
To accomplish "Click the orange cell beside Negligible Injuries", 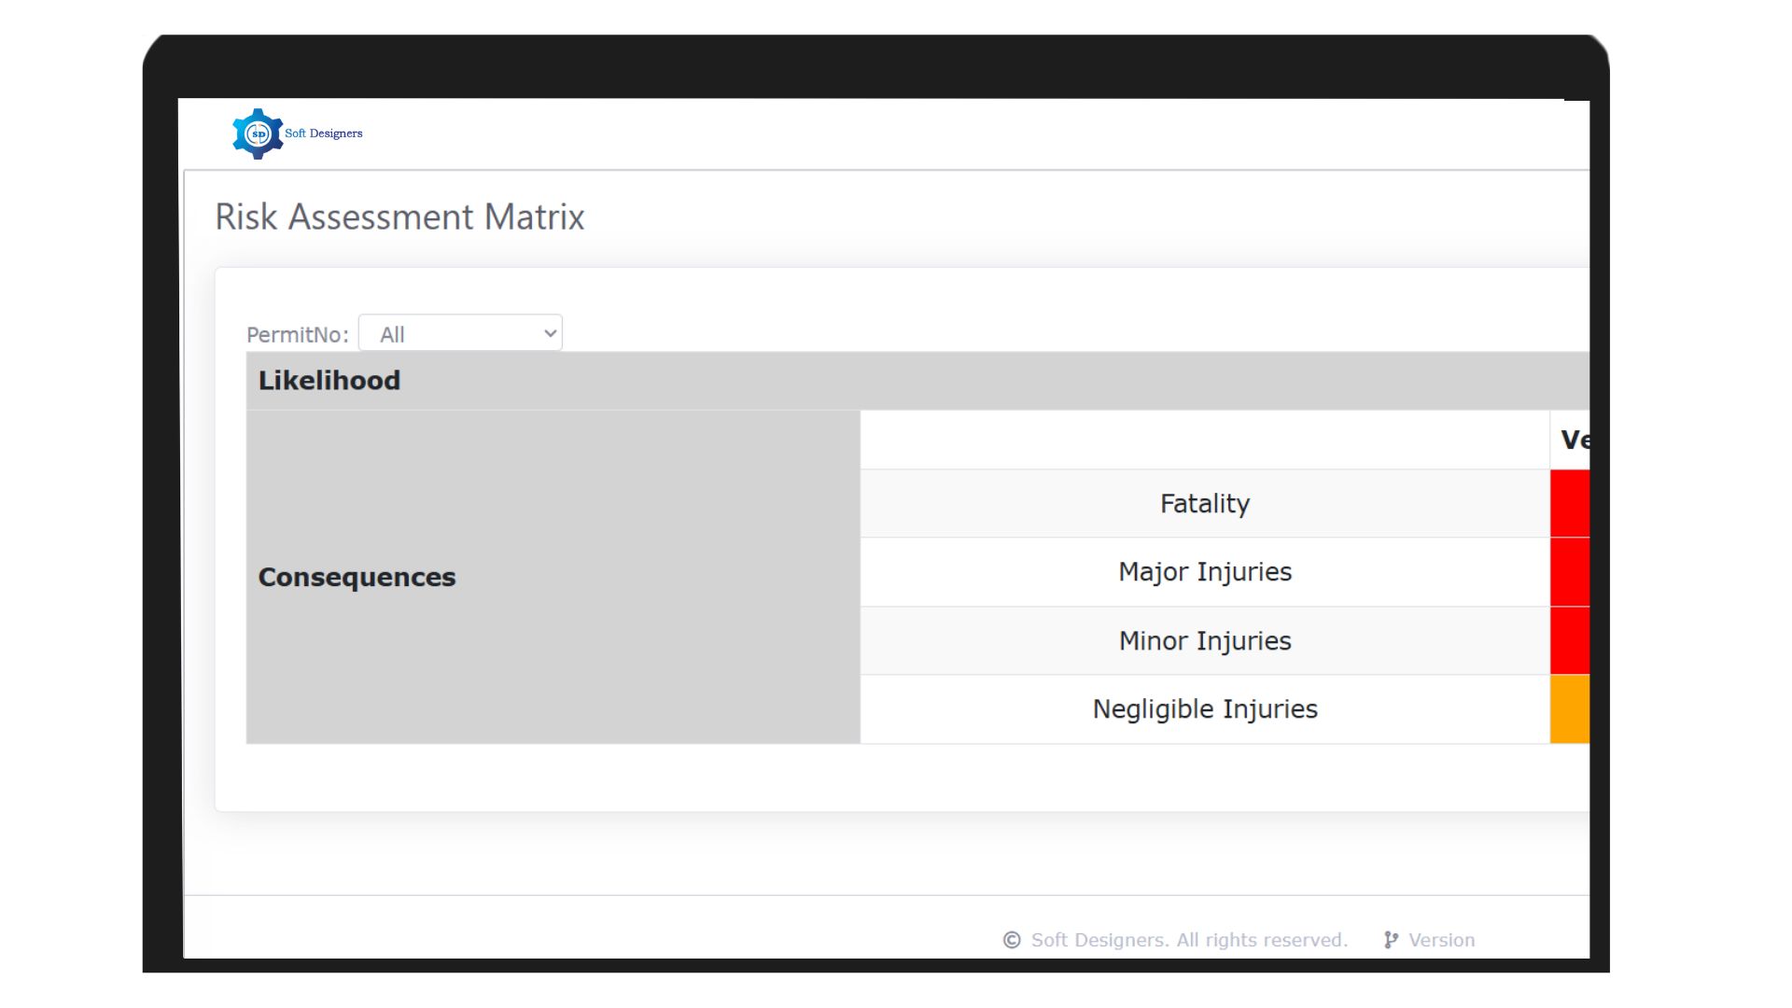I will [1570, 708].
